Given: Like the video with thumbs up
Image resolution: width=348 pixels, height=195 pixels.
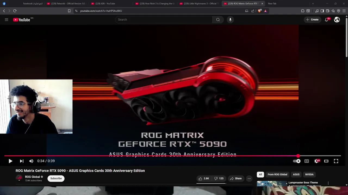Looking at the screenshot, I should pyautogui.click(x=204, y=178).
